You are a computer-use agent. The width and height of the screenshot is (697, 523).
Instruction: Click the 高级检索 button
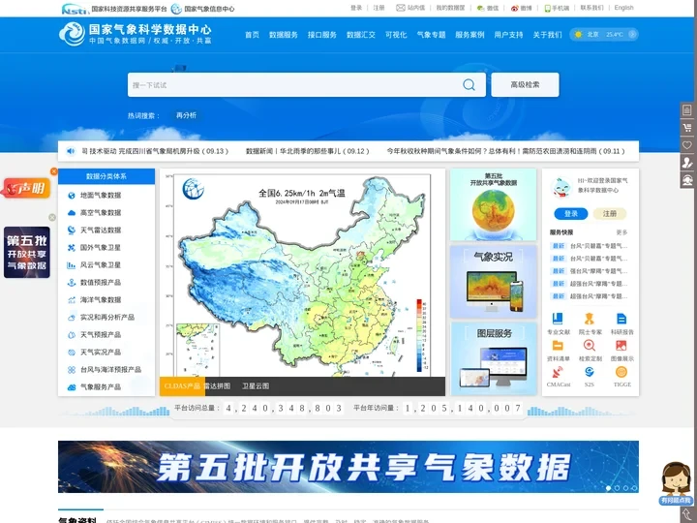tap(525, 84)
